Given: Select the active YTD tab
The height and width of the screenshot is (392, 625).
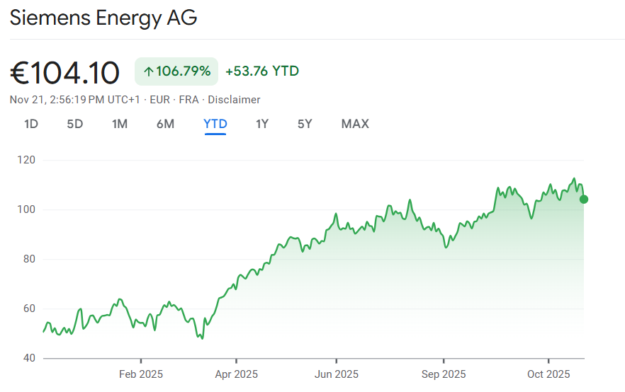Looking at the screenshot, I should (215, 124).
